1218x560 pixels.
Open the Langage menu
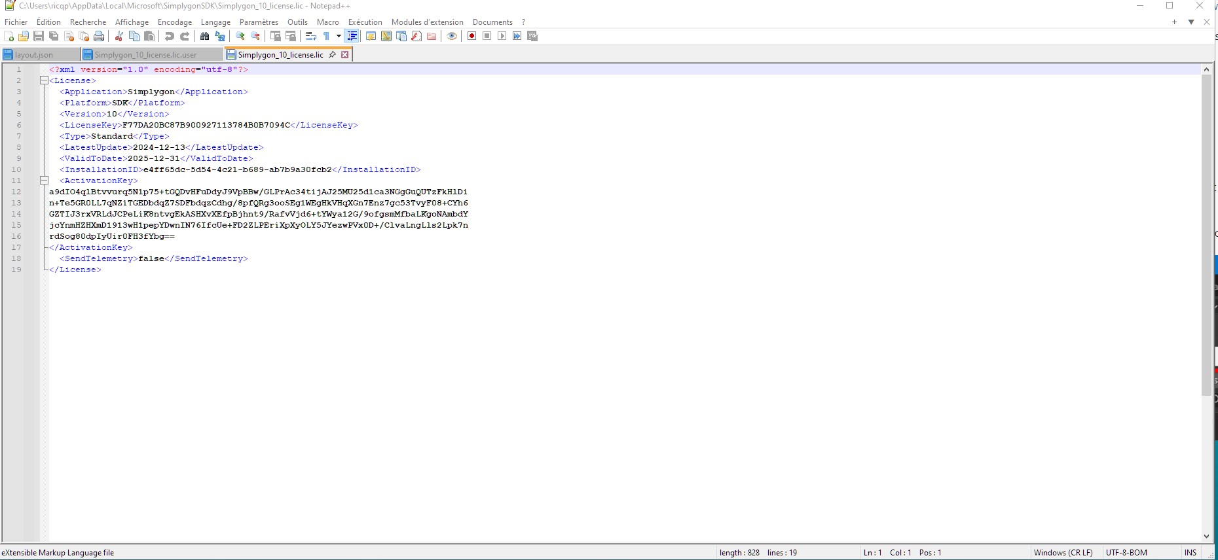[215, 22]
